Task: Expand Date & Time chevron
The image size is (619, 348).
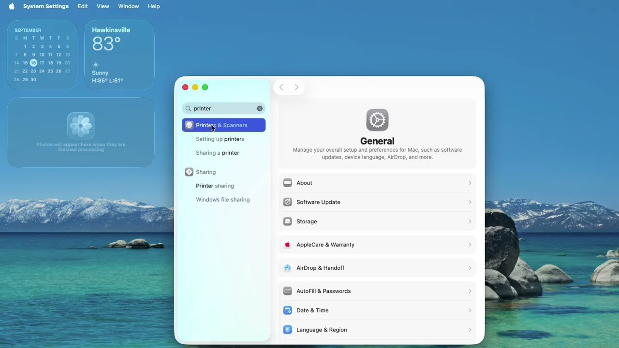Action: pyautogui.click(x=470, y=310)
